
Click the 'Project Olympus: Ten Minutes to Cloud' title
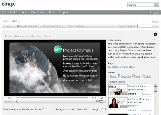[28, 36]
